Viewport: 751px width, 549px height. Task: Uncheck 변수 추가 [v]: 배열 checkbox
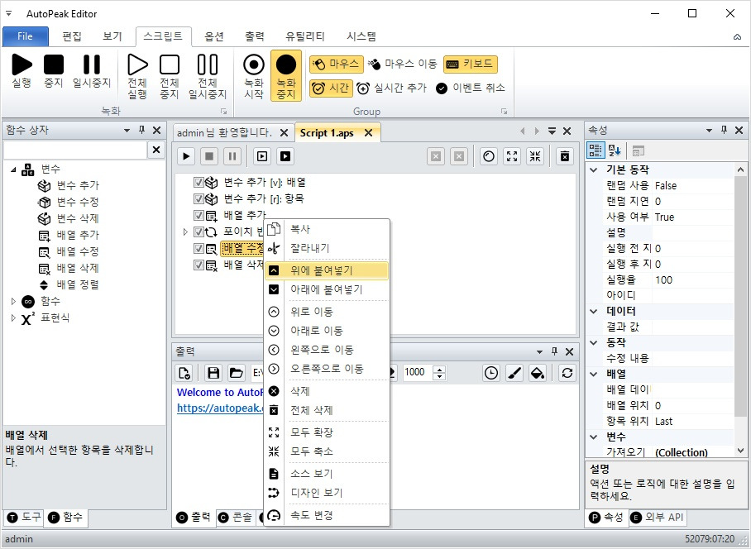[x=199, y=183]
